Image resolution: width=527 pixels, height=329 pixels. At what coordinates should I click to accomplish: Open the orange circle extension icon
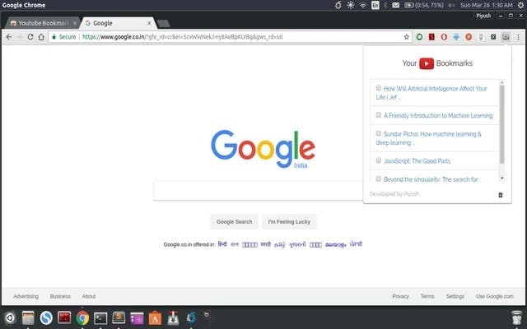tap(469, 37)
